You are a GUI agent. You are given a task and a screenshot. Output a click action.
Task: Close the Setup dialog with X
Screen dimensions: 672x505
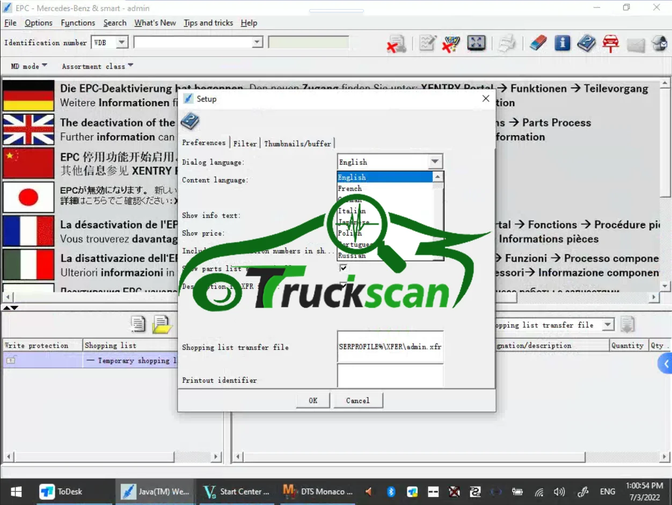(486, 99)
